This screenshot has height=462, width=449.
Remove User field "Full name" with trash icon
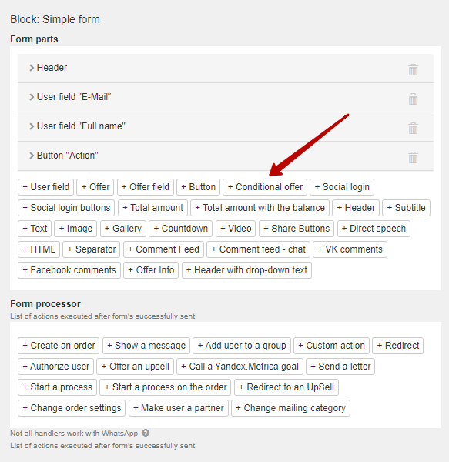[x=413, y=128]
